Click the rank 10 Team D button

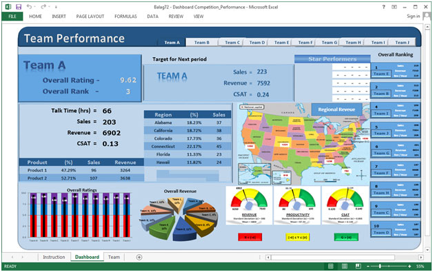tap(381, 233)
